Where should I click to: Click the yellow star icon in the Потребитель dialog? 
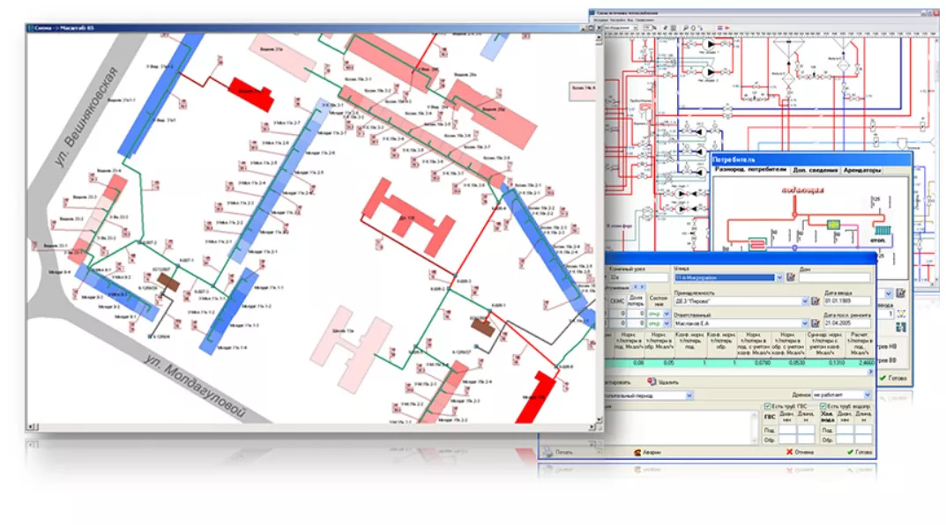click(x=901, y=314)
